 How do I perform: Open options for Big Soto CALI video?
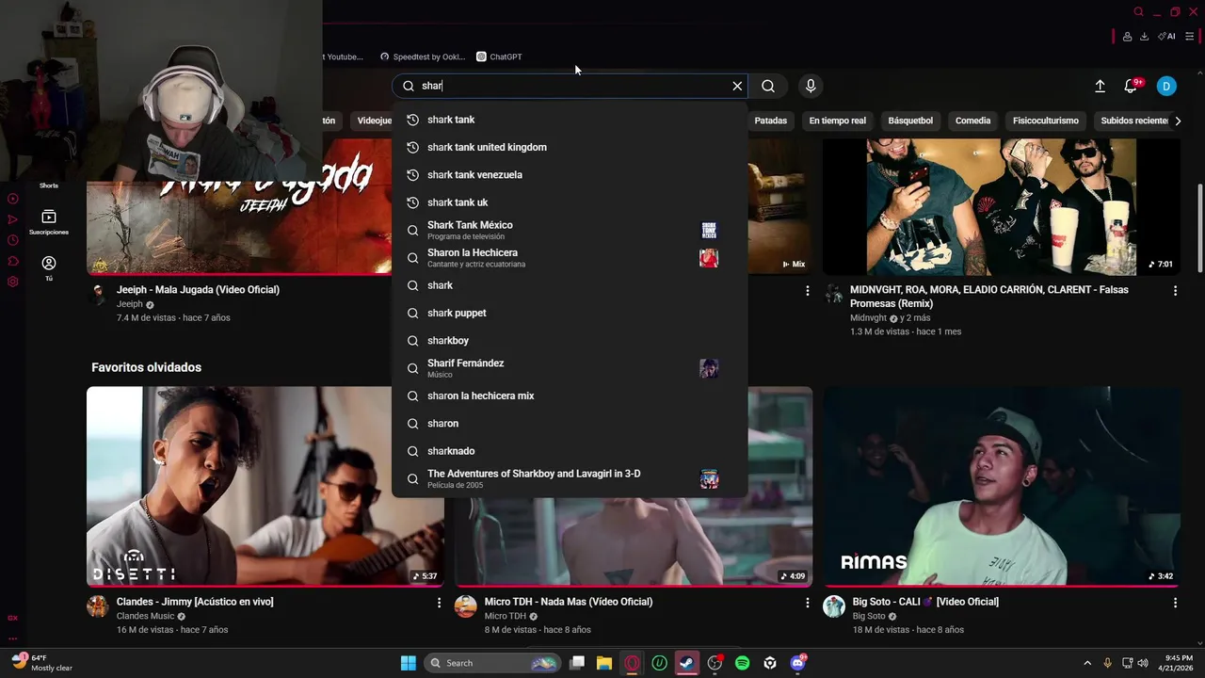pos(1175,603)
